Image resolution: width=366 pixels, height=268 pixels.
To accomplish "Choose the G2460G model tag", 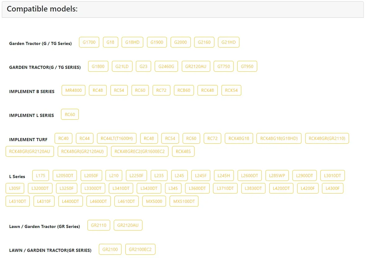I will point(166,66).
